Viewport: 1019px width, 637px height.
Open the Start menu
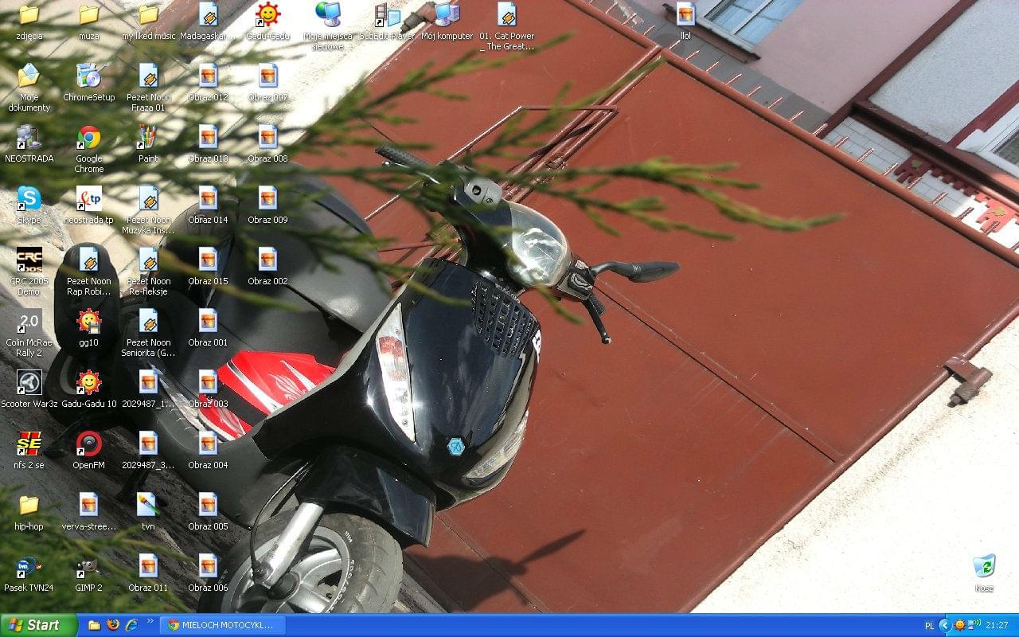[38, 625]
